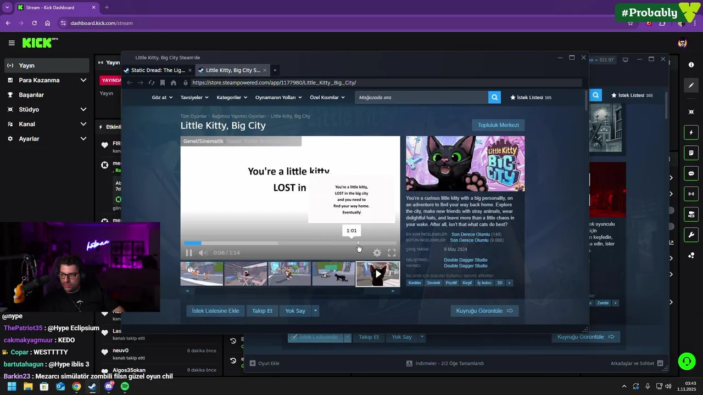Click the screen capture focus icon

[691, 112]
